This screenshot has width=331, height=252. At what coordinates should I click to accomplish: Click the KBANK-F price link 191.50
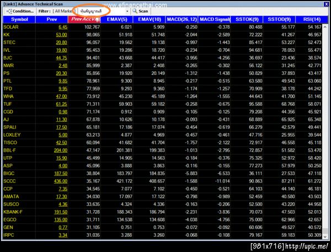61,212
